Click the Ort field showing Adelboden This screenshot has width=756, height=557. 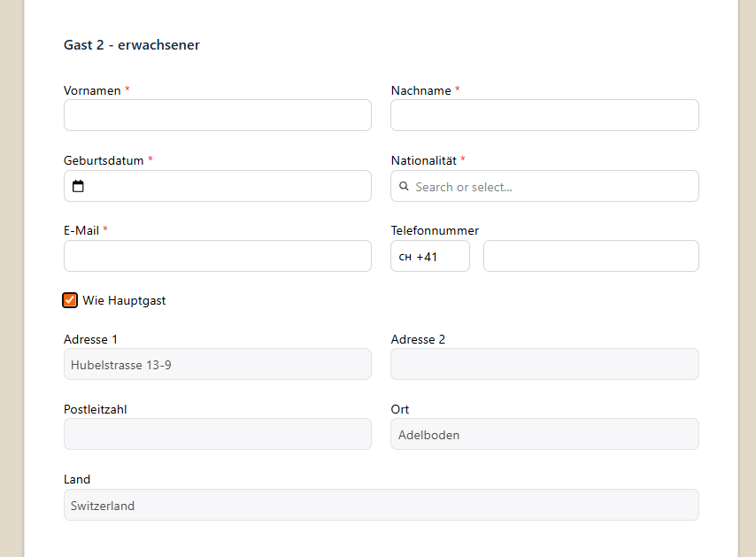[x=544, y=434]
